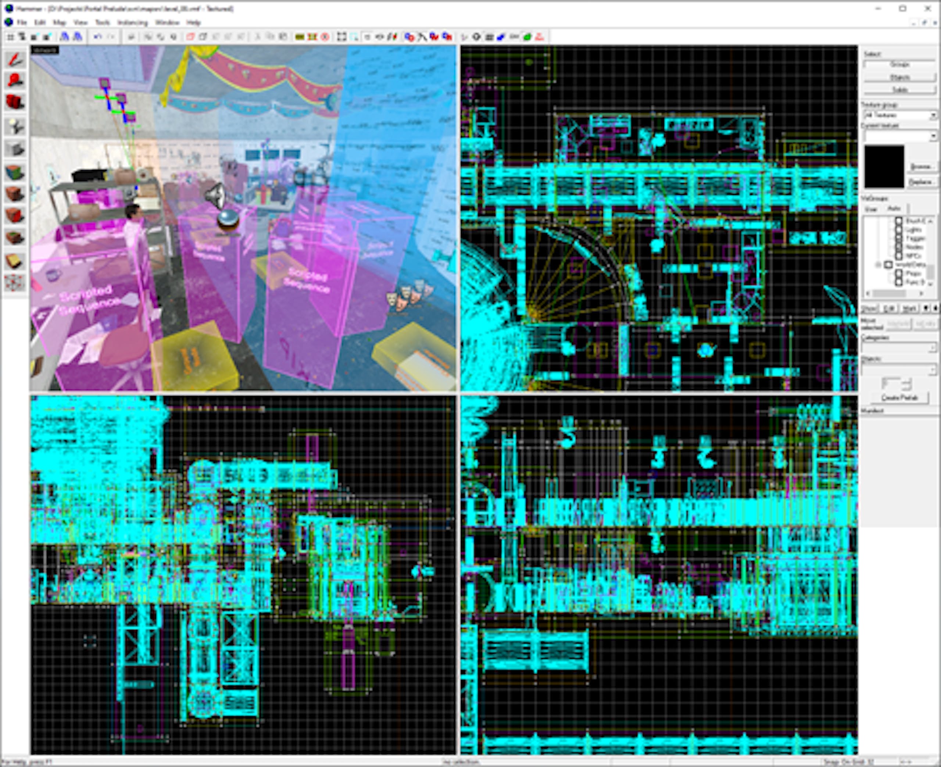The width and height of the screenshot is (941, 767).
Task: Expand the worldData item in VisGroups
Action: [x=878, y=265]
